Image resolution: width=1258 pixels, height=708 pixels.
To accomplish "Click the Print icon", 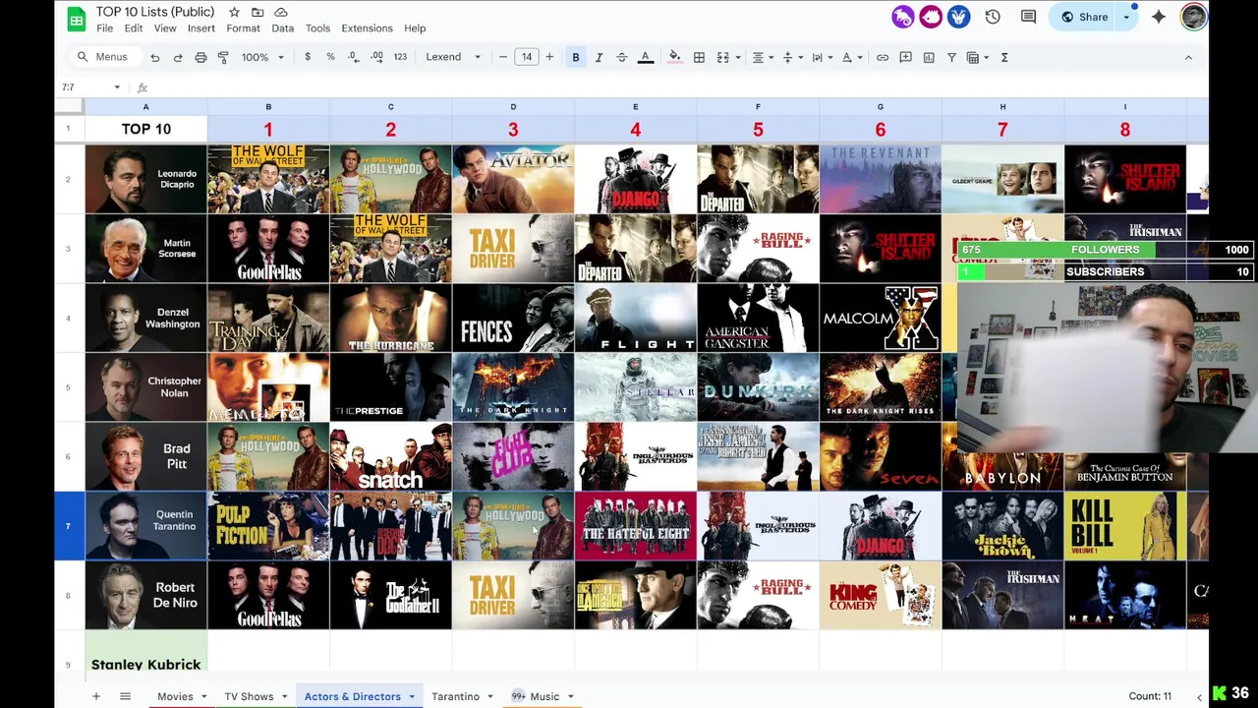I will pos(200,57).
